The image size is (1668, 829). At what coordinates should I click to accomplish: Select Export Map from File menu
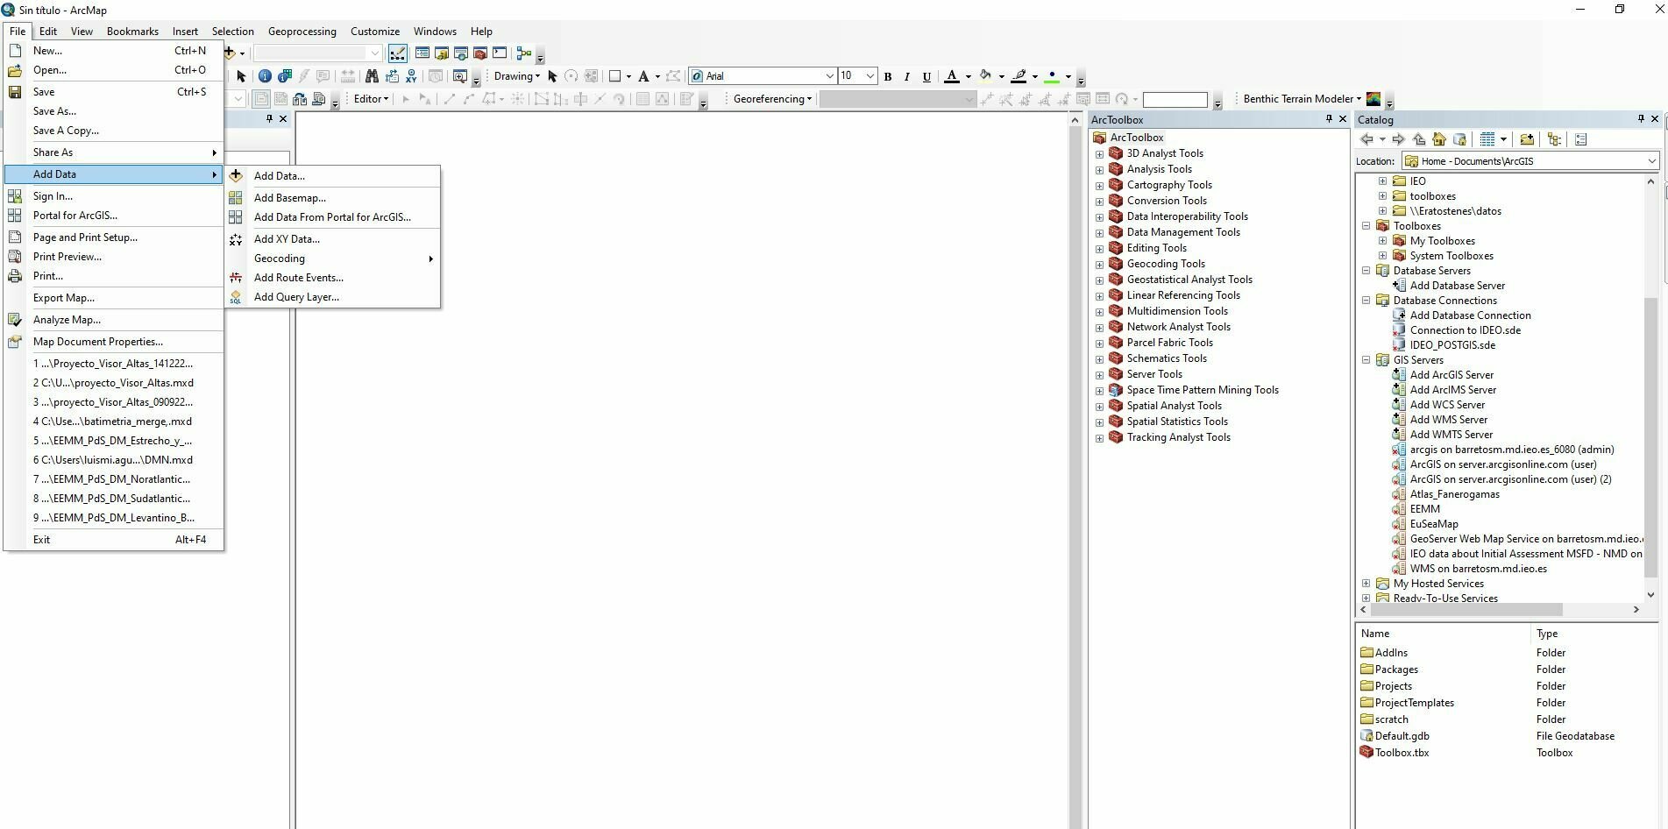point(114,298)
